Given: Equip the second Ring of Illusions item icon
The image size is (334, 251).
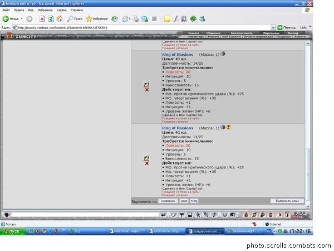Looking at the screenshot, I should 146,157.
